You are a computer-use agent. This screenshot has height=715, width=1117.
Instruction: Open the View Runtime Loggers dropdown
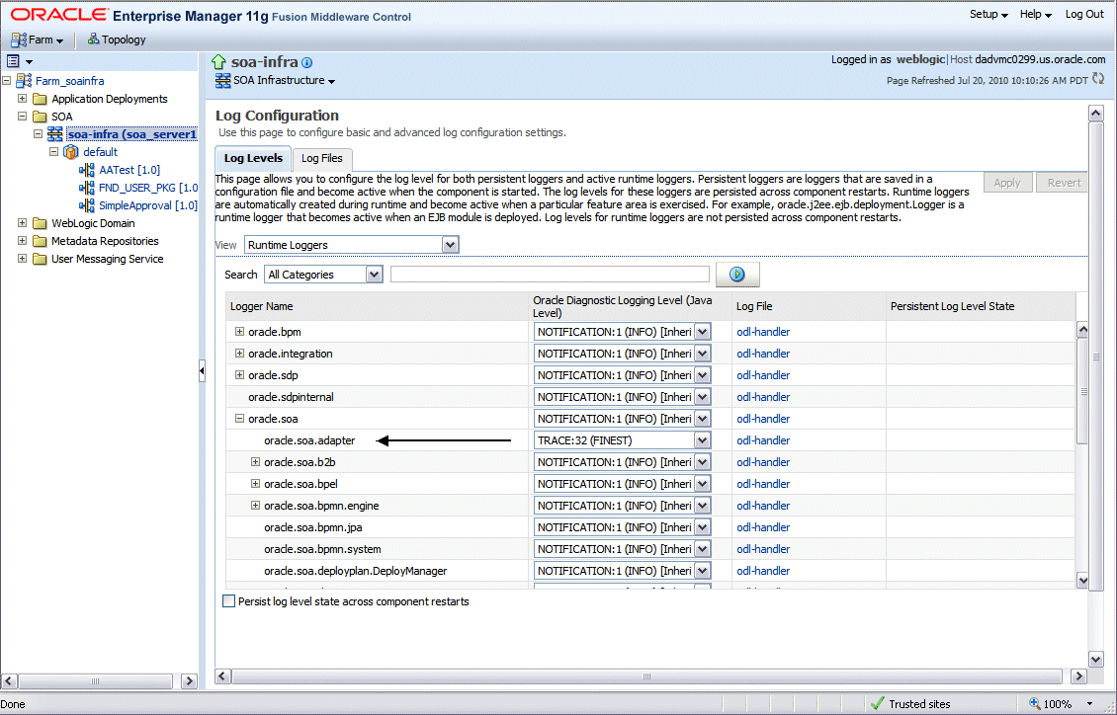point(352,245)
